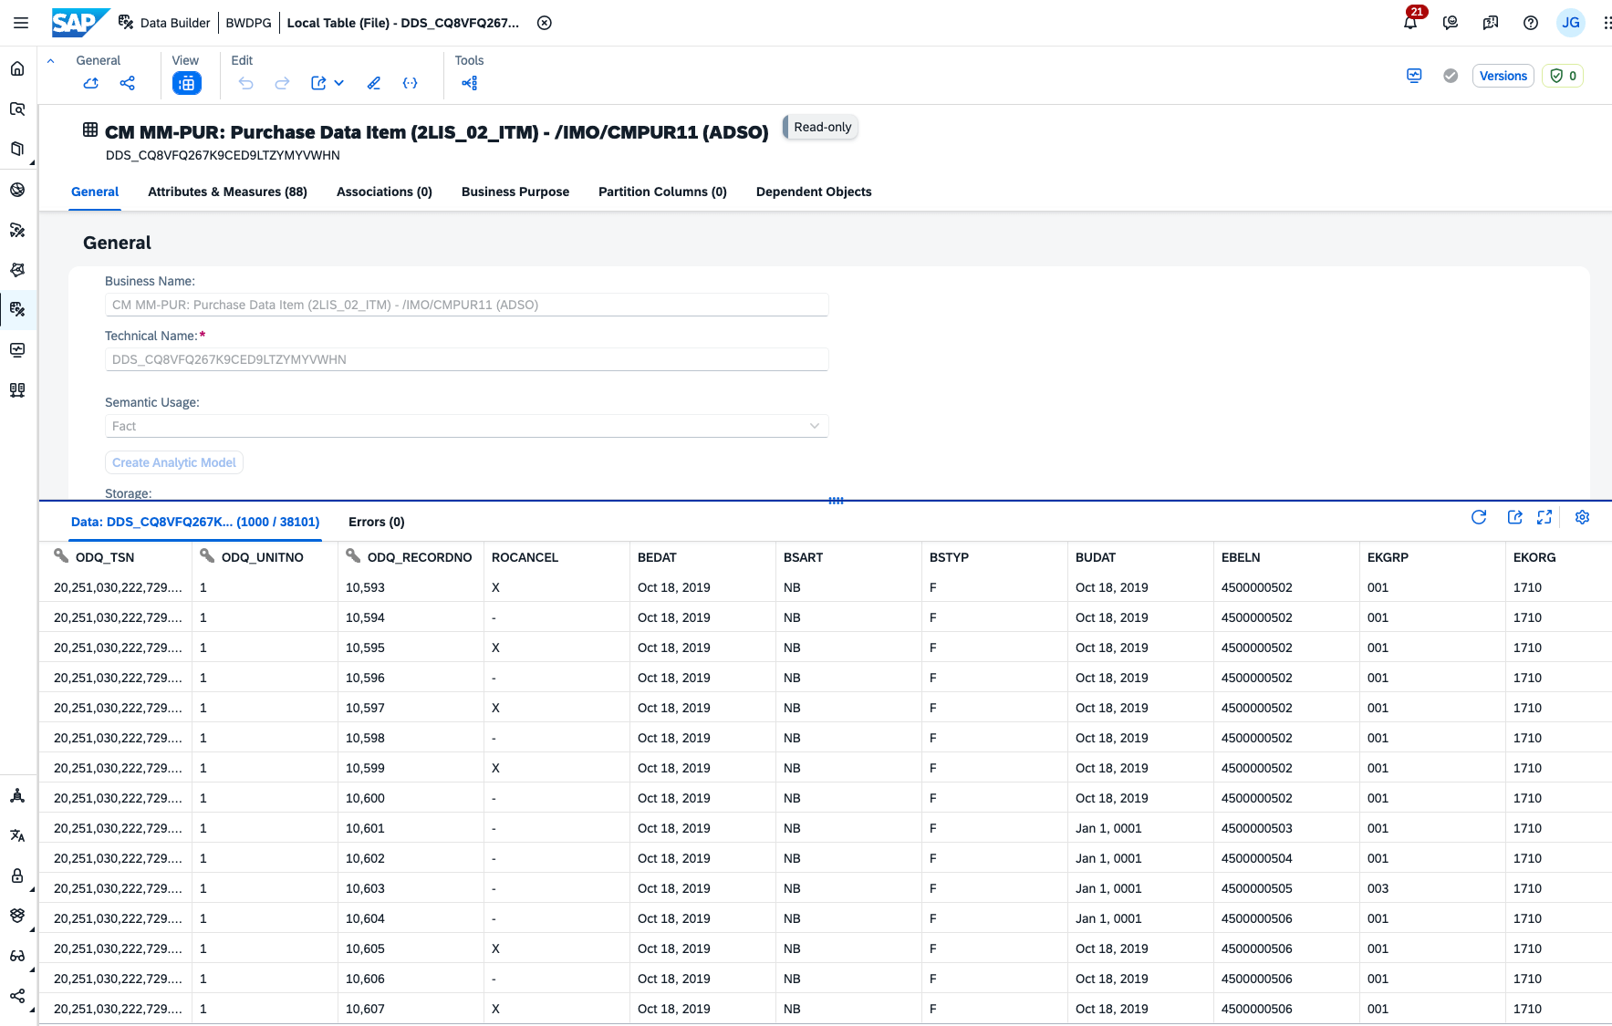This screenshot has height=1026, width=1612.
Task: Open the Impact and Lineage Analysis tool
Action: pos(470,83)
